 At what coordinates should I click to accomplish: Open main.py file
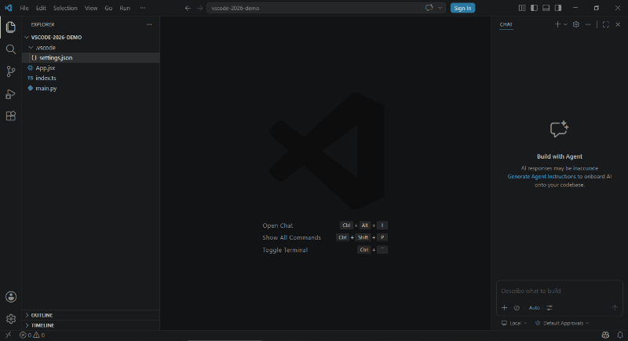tap(91, 88)
